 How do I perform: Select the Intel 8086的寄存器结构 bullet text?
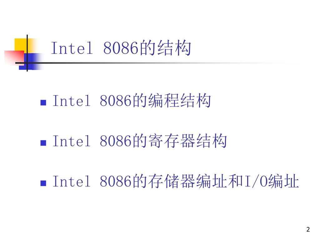[x=140, y=141]
